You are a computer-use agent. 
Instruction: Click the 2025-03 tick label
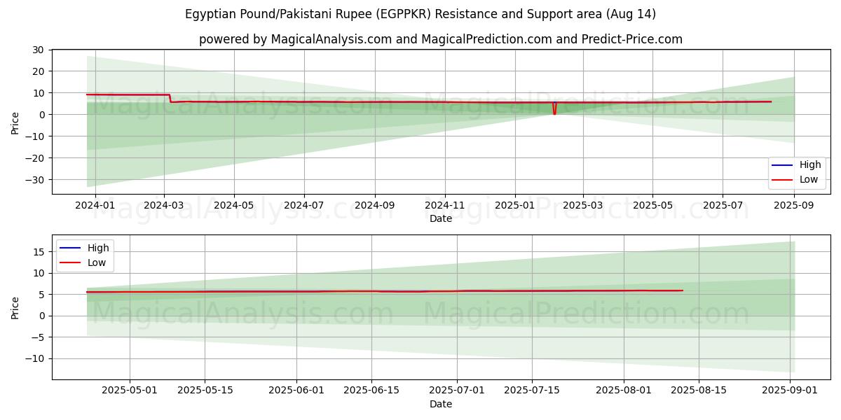[x=582, y=205]
